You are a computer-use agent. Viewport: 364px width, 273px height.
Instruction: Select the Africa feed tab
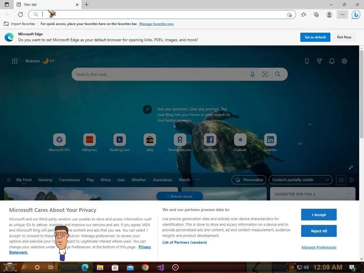click(x=106, y=180)
